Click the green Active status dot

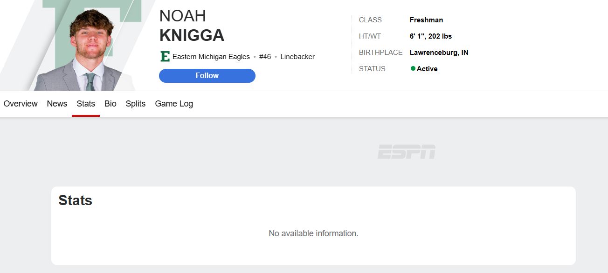(413, 68)
